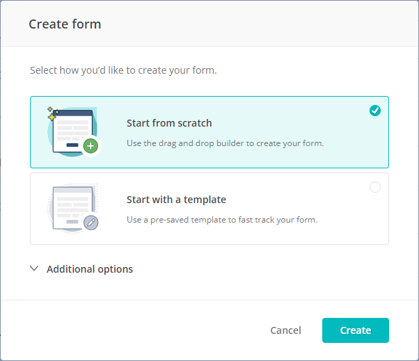Click the Select how you'd like instruction text
This screenshot has width=419, height=361.
tap(123, 70)
